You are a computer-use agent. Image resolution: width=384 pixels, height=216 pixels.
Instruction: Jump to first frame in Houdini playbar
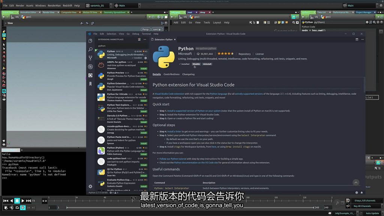(x=5, y=201)
